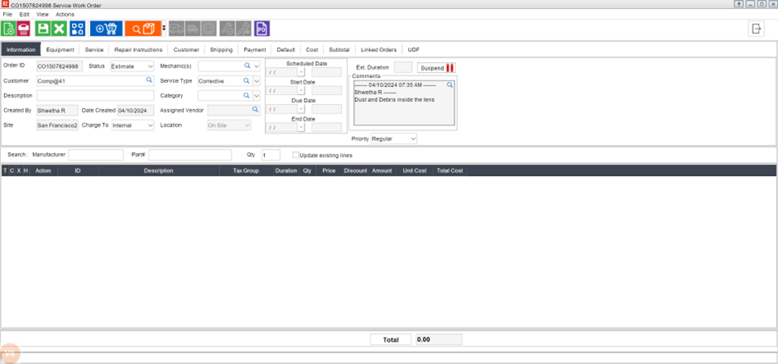This screenshot has width=778, height=364.
Task: Enable Update existing lines checkbox
Action: coord(296,155)
